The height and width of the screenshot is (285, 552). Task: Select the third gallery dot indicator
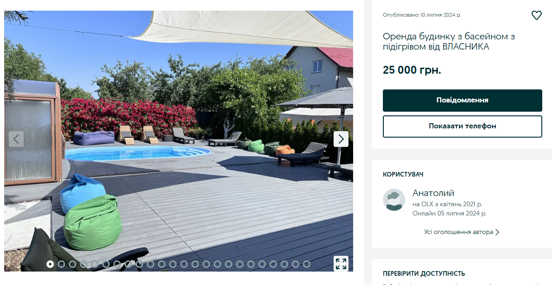pos(72,264)
